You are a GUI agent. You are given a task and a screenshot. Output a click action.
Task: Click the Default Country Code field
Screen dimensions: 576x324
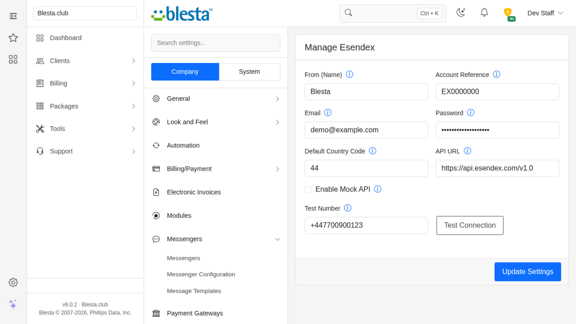(x=366, y=168)
